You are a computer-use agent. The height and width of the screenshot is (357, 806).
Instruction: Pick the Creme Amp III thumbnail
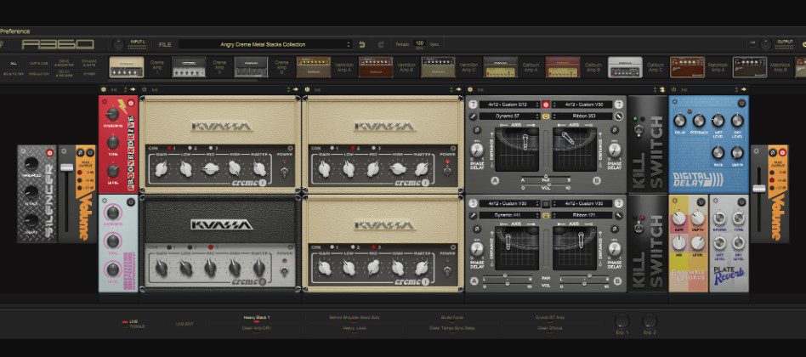(x=252, y=67)
